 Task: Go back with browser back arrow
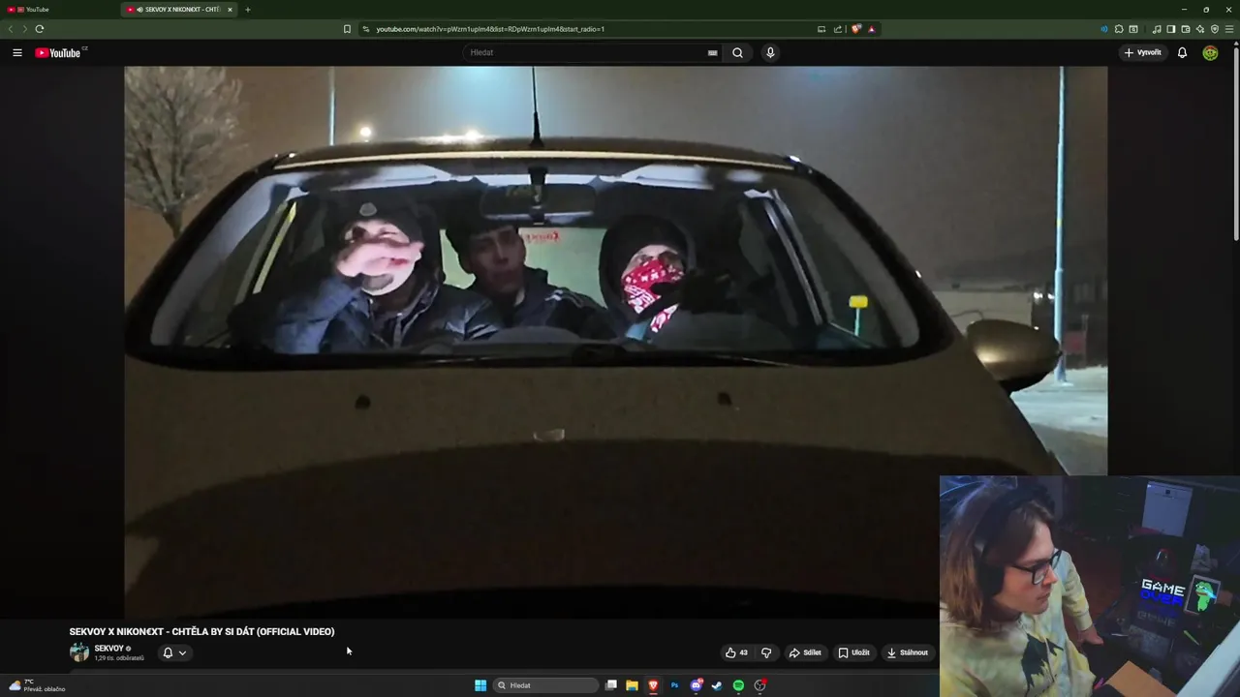(x=11, y=29)
